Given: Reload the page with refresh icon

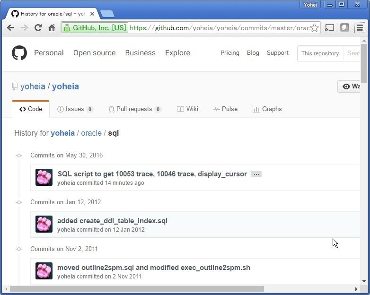Looking at the screenshot, I should pyautogui.click(x=38, y=28).
